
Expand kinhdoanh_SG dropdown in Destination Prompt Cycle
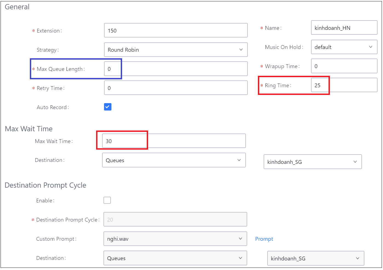315,259
